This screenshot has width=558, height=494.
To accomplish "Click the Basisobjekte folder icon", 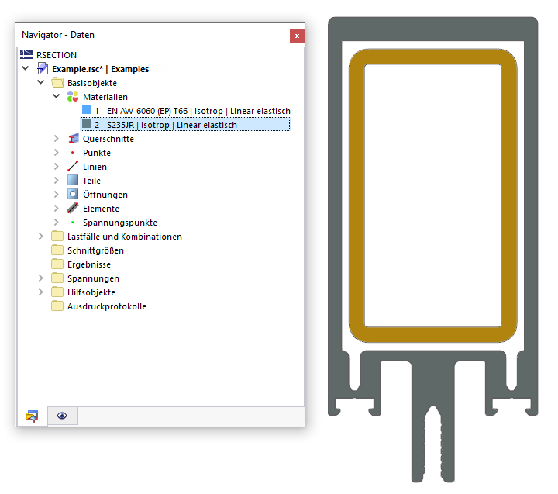I will pos(57,83).
